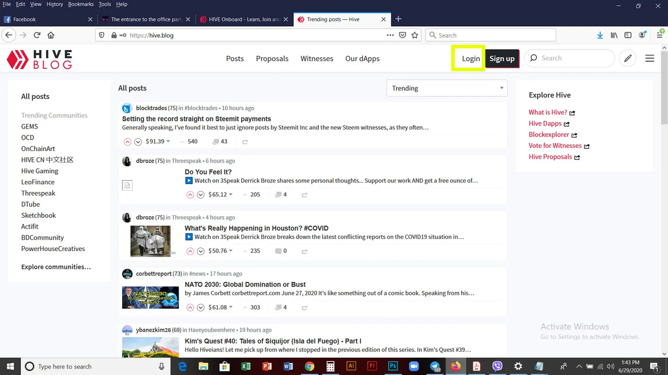Open the Firefox History menu
668x375 pixels.
coord(55,4)
